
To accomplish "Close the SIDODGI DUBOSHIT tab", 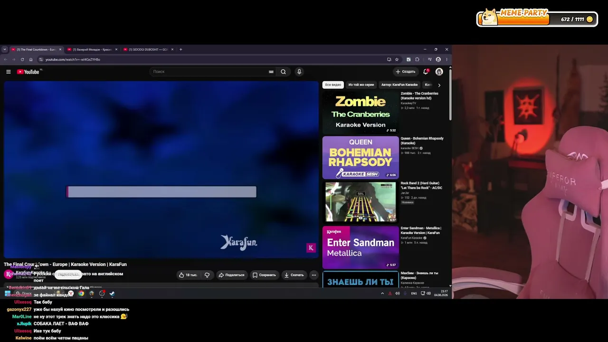I will click(x=172, y=49).
